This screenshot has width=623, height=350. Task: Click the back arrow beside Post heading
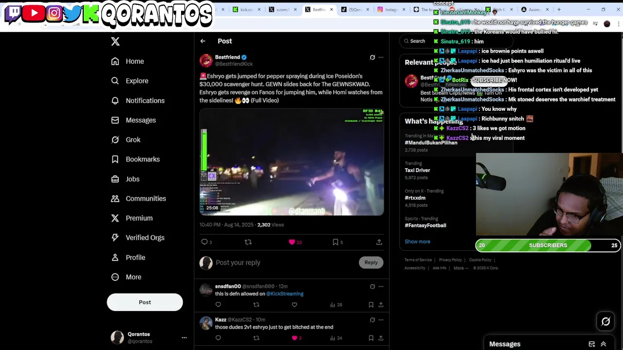coord(203,41)
